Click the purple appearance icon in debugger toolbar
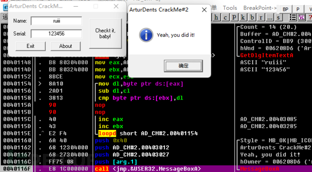 pos(302,18)
